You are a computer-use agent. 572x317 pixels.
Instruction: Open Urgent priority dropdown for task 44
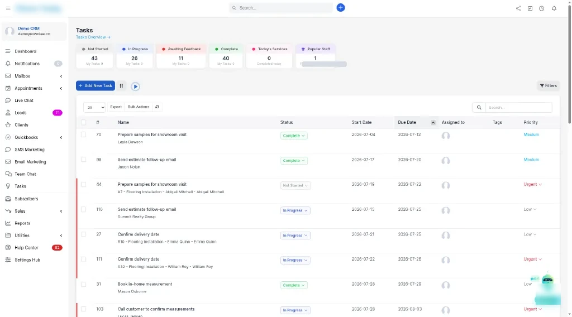(532, 184)
